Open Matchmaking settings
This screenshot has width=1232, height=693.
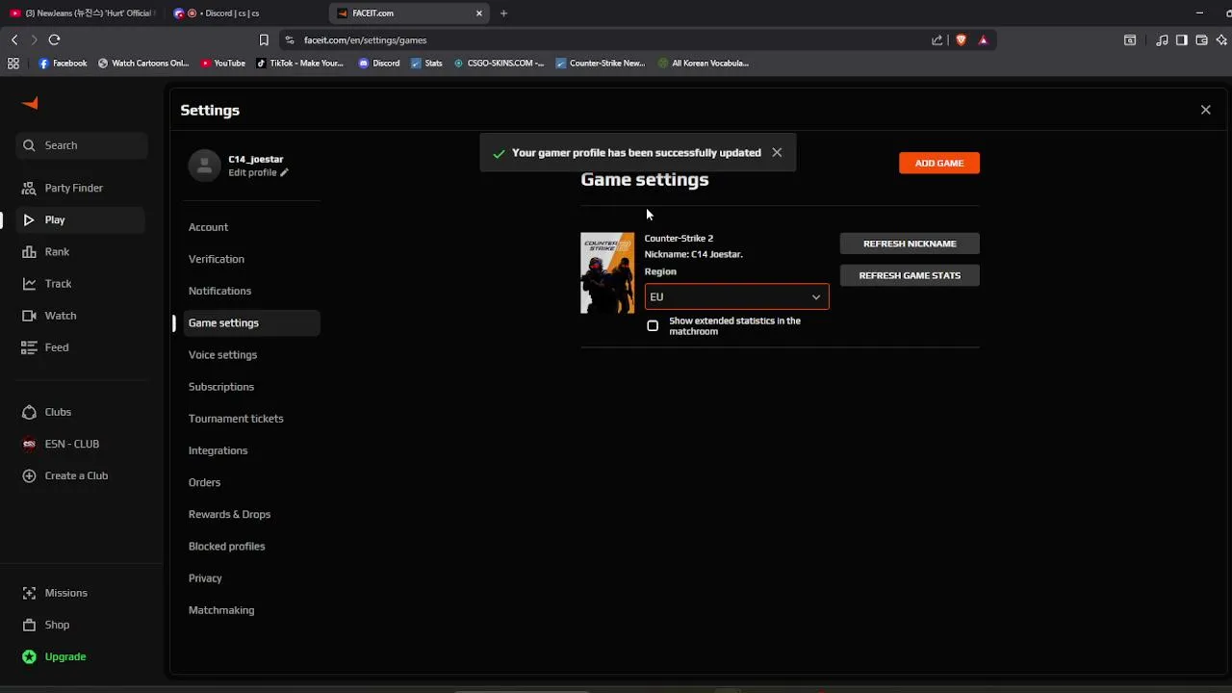click(x=221, y=609)
